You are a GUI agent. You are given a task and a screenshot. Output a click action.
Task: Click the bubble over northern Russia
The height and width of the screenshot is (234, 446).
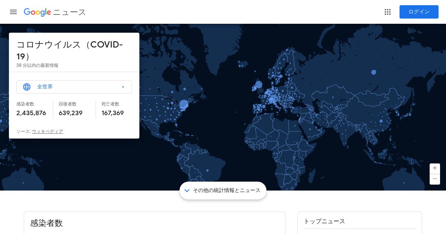(x=374, y=72)
